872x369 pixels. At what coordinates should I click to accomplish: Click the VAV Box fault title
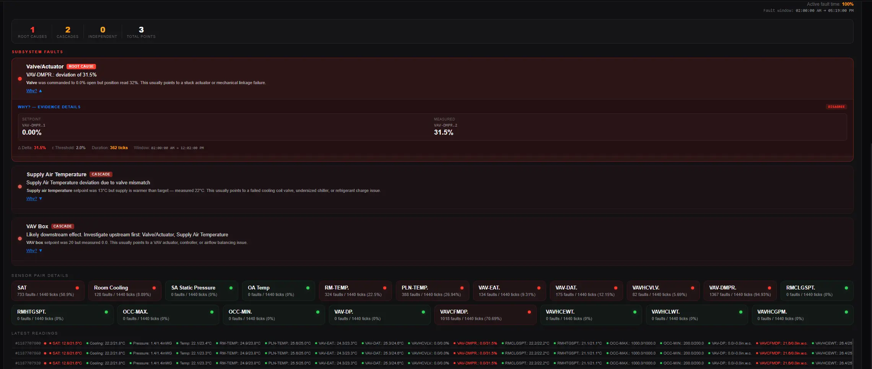[37, 226]
